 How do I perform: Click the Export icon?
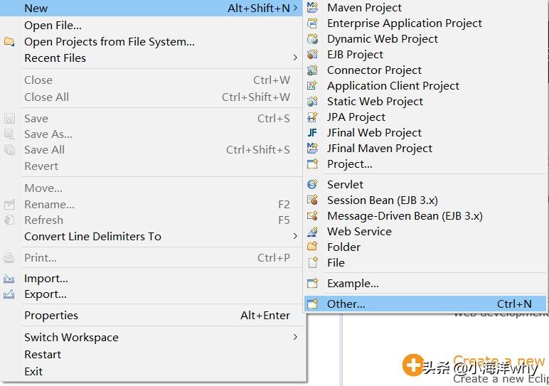pos(9,294)
